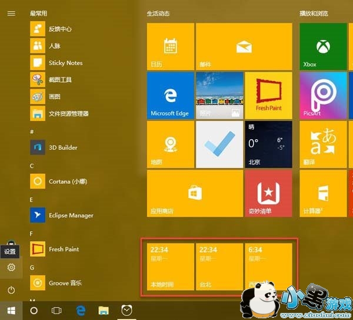Jump via the # letter header

32,132
